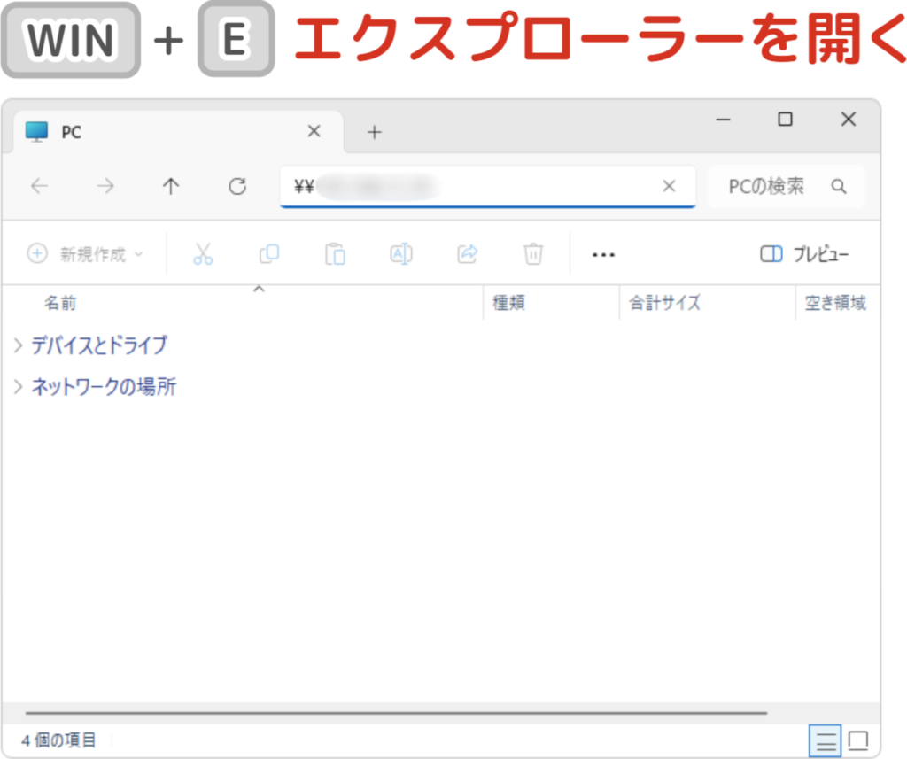Expand the ネットワークの場所 group
The width and height of the screenshot is (907, 759).
tap(19, 387)
